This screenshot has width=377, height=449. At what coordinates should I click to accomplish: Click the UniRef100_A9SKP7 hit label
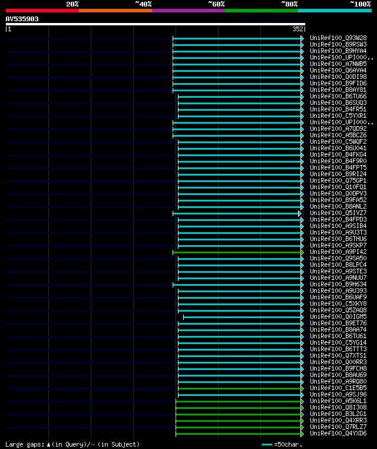[338, 245]
